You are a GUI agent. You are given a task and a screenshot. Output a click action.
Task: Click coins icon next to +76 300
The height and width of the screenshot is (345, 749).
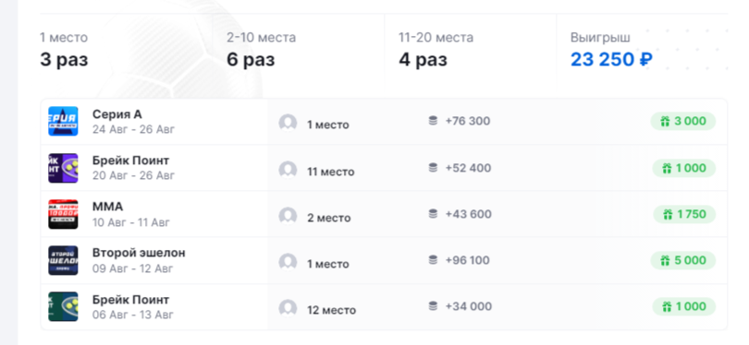point(433,121)
